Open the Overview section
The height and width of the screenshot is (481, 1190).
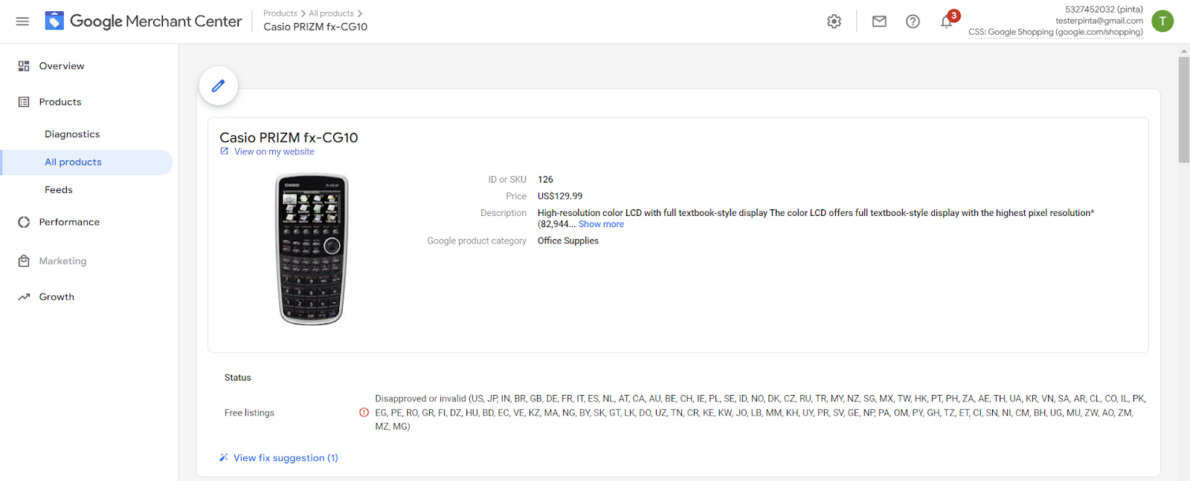click(x=62, y=66)
